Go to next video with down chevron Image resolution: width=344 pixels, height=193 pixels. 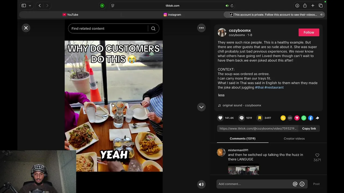[x=201, y=107]
